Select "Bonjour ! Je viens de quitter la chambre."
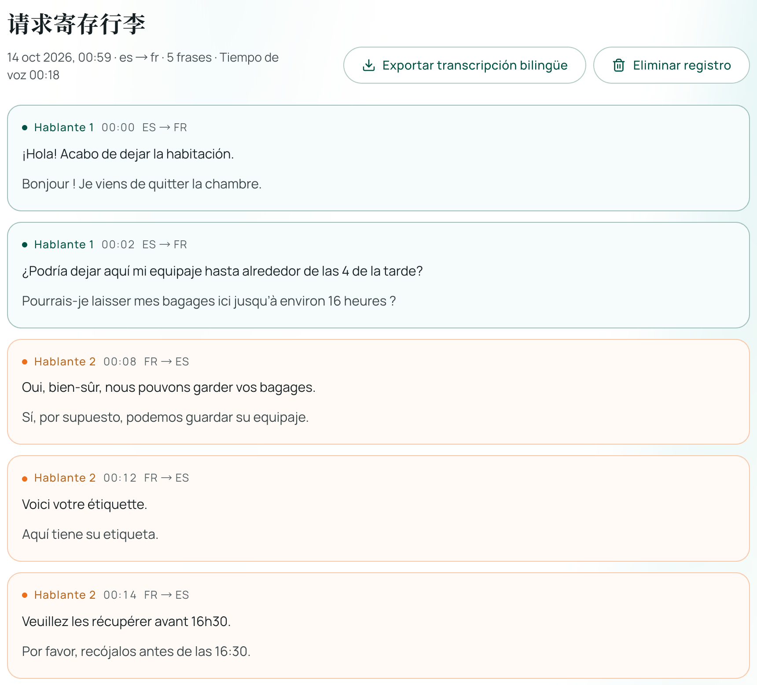This screenshot has width=757, height=685. click(142, 184)
